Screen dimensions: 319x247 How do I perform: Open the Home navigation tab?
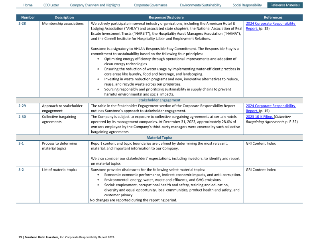click(x=28, y=5)
